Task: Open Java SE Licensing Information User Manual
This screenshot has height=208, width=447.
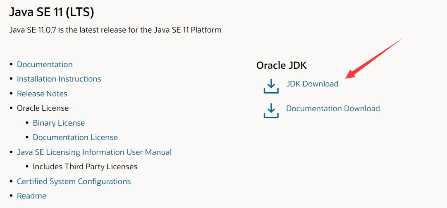Action: [94, 152]
